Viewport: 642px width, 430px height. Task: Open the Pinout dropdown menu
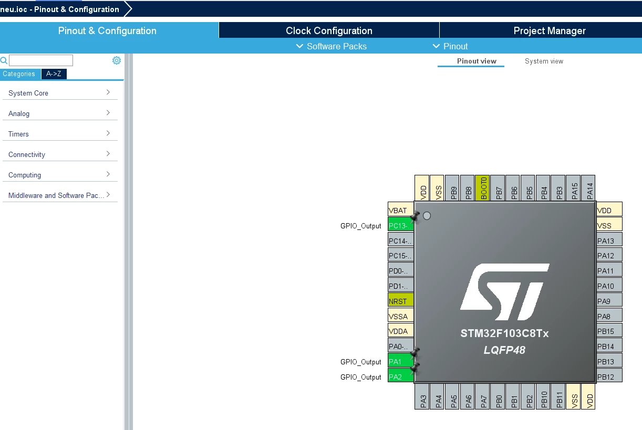click(450, 46)
